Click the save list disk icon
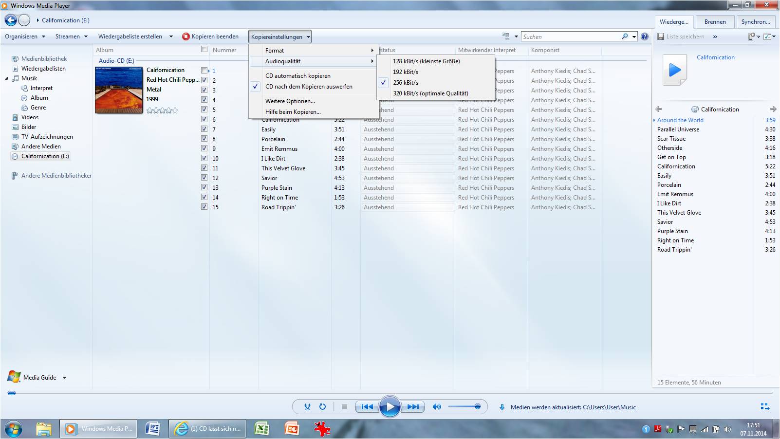Screen dimensions: 780x439 [x=661, y=37]
